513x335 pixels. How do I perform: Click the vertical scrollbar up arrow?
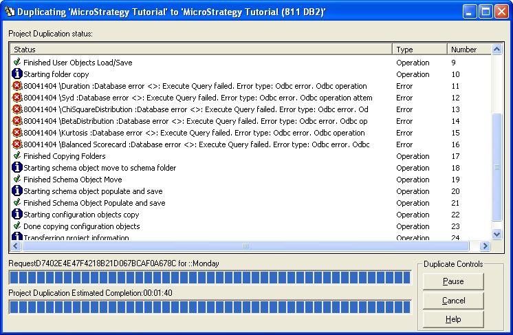tap(496, 50)
